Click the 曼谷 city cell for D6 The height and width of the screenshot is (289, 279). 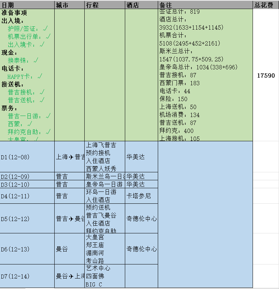(69, 249)
